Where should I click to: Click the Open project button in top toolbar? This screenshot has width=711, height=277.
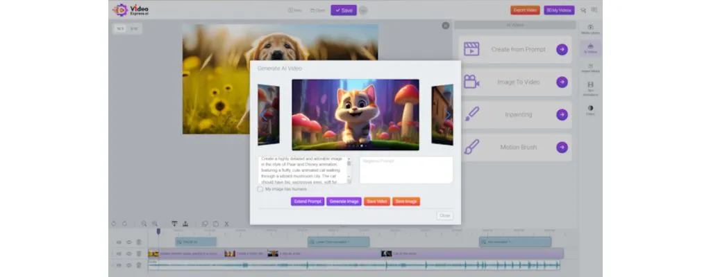(317, 10)
